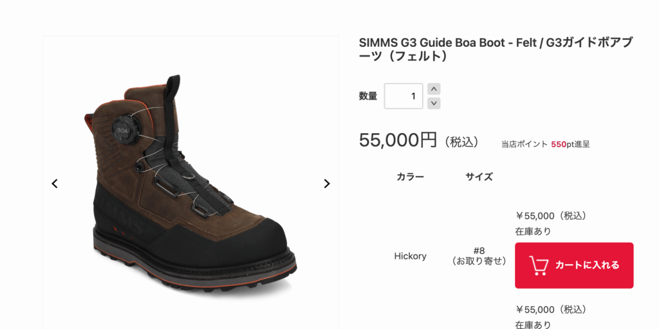Image resolution: width=659 pixels, height=329 pixels.
Task: Click the large 55,000円 price
Action: tap(398, 139)
